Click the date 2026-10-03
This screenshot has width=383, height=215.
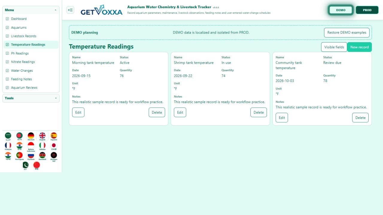coord(285,81)
